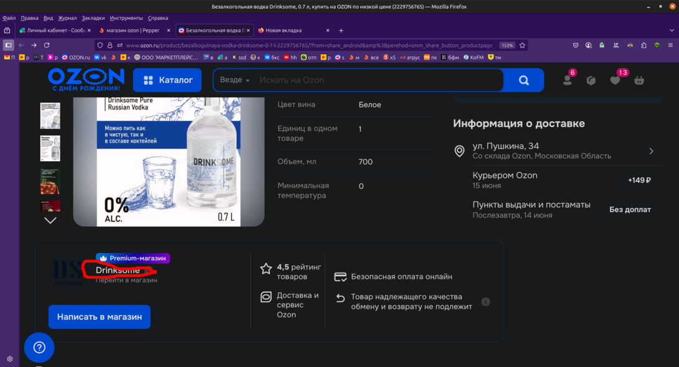The image size is (679, 367).
Task: Open the Правка menu
Action: click(x=29, y=18)
